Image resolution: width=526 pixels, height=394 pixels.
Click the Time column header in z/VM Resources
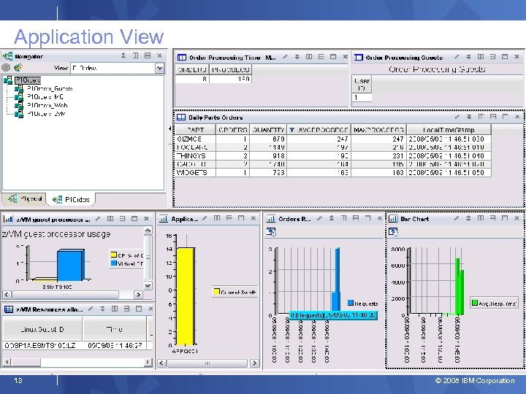pyautogui.click(x=115, y=329)
